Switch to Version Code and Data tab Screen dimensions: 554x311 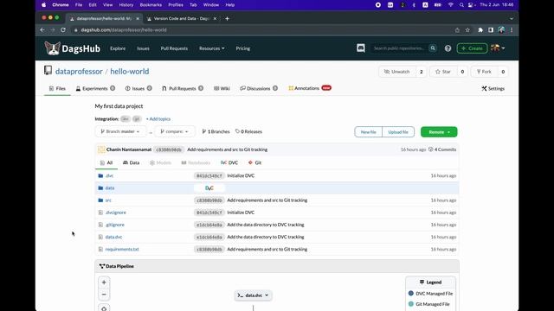point(182,19)
